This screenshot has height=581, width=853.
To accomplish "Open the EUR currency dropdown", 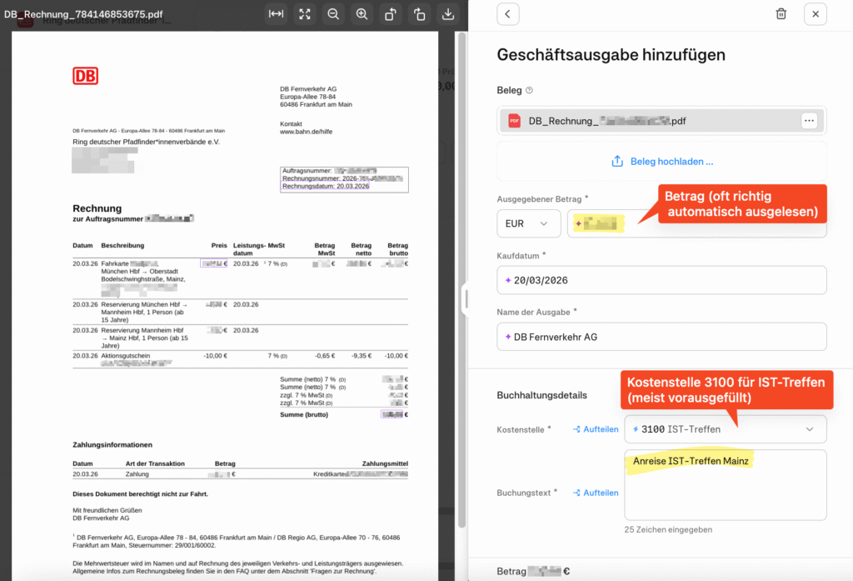I will [528, 224].
